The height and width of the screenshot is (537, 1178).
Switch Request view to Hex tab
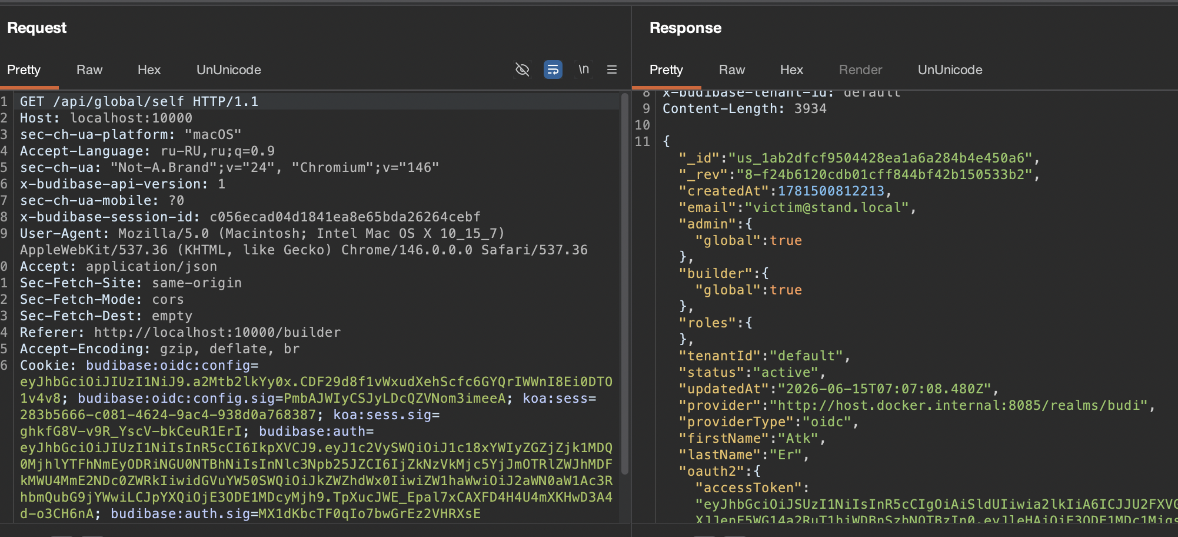149,69
